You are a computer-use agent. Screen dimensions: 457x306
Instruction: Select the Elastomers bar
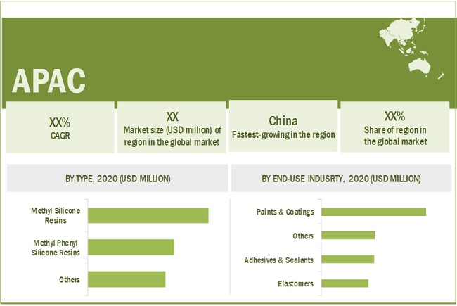tap(344, 283)
